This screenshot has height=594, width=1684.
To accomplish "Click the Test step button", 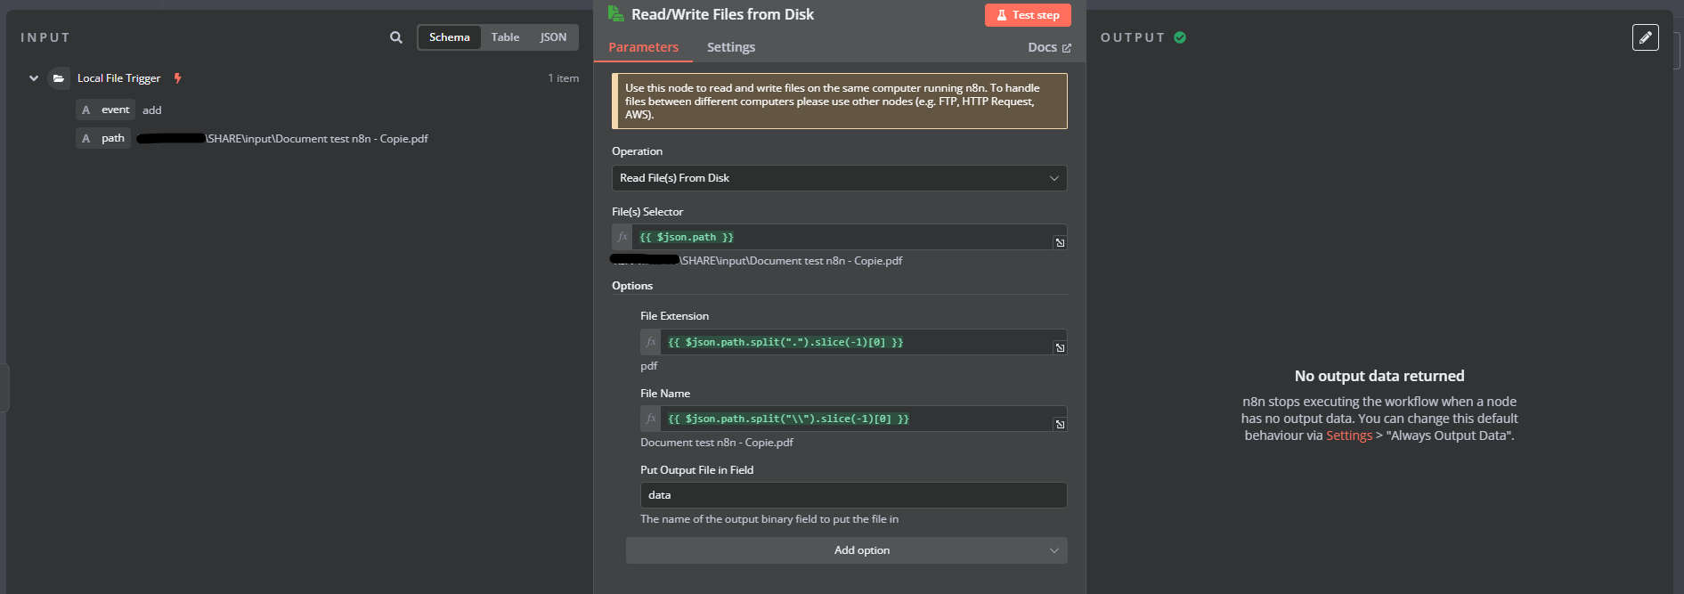I will click(1028, 15).
